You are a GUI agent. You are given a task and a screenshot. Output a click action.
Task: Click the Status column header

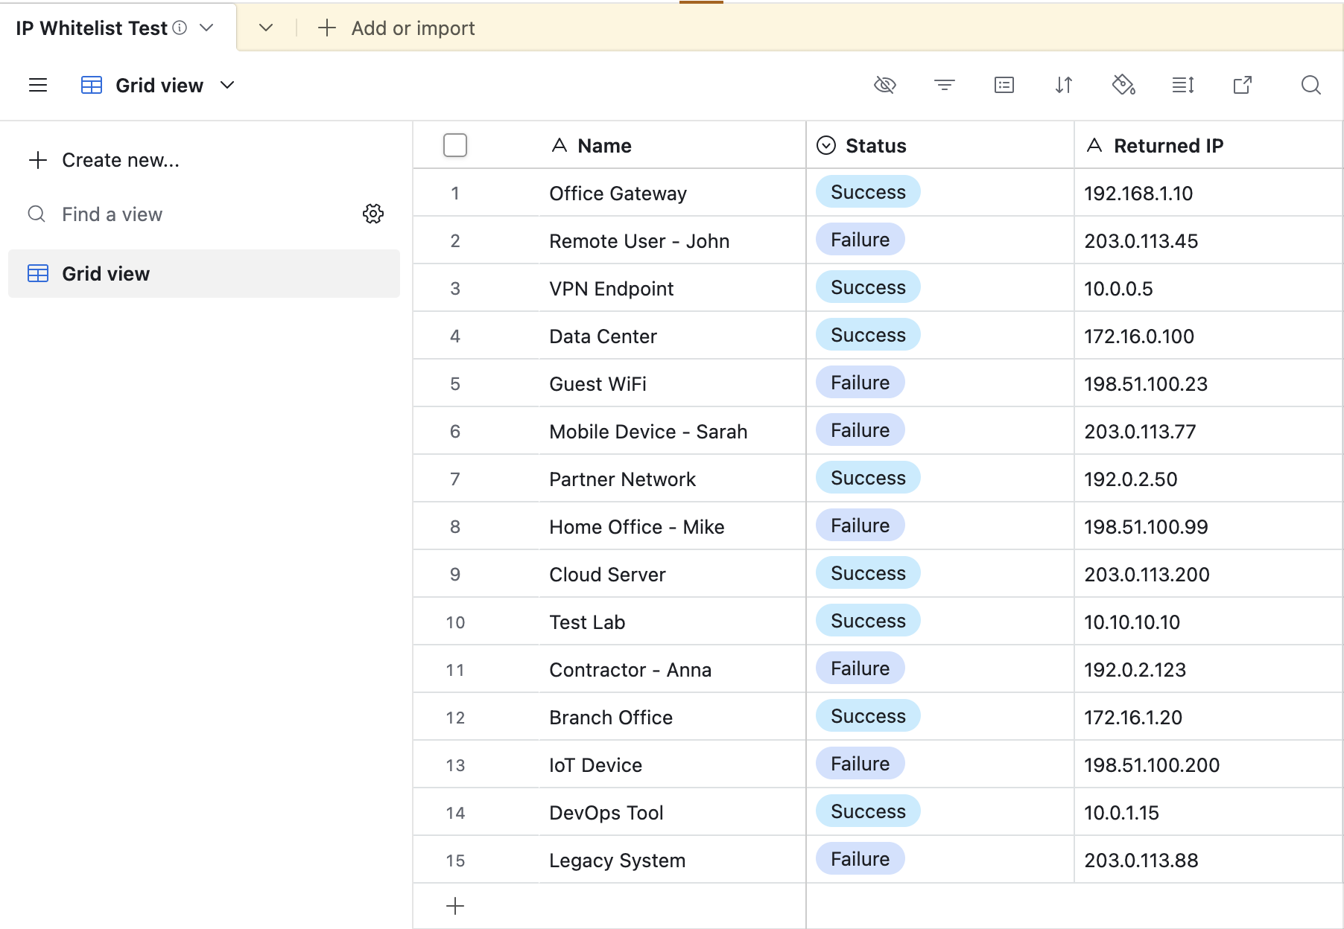(940, 145)
